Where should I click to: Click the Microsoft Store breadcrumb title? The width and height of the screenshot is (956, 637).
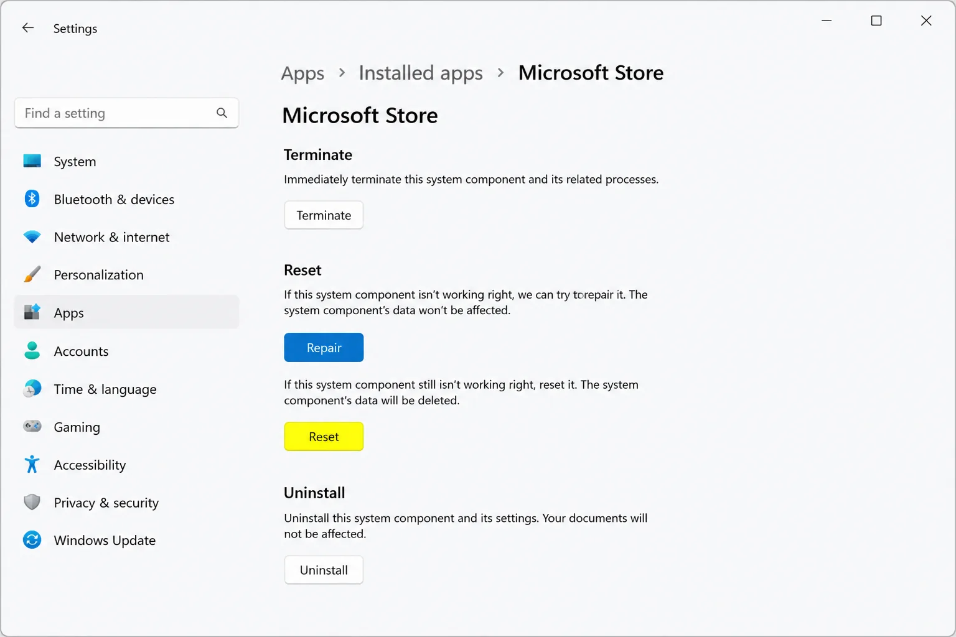coord(591,73)
